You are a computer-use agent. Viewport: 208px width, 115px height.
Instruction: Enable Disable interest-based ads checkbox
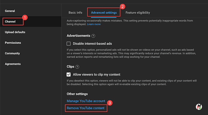(x=68, y=44)
